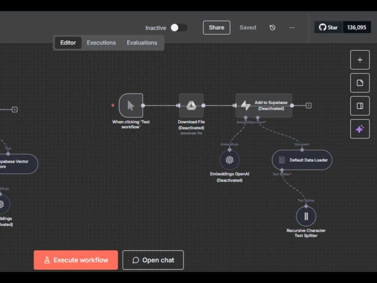
Task: Click the Saved status label
Action: coord(248,28)
